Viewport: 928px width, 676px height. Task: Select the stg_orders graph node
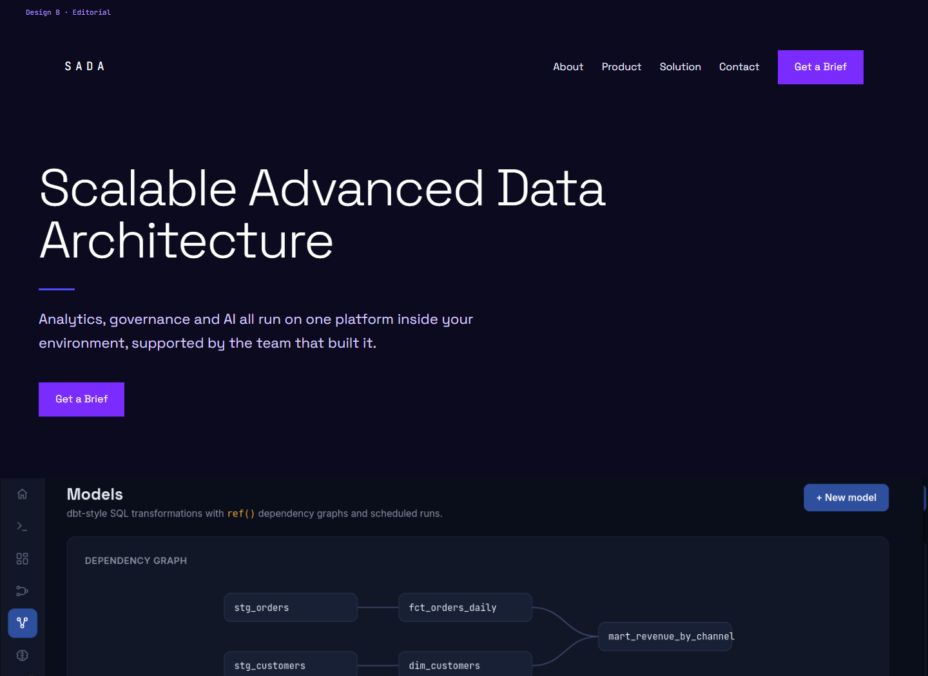point(291,607)
